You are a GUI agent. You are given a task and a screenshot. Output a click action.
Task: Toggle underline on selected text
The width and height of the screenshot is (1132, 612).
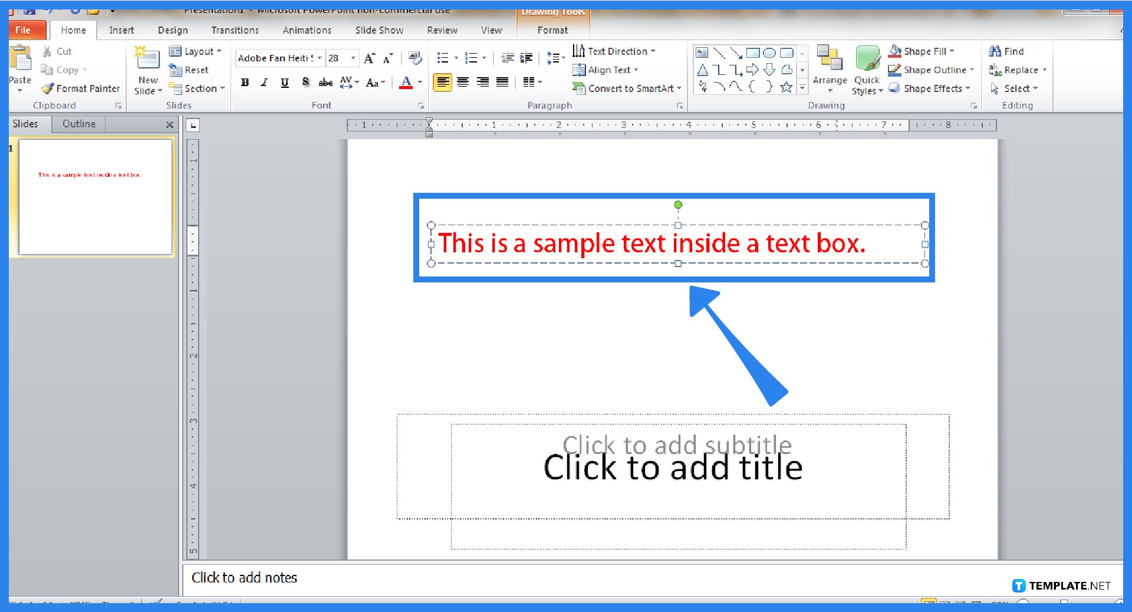tap(285, 83)
